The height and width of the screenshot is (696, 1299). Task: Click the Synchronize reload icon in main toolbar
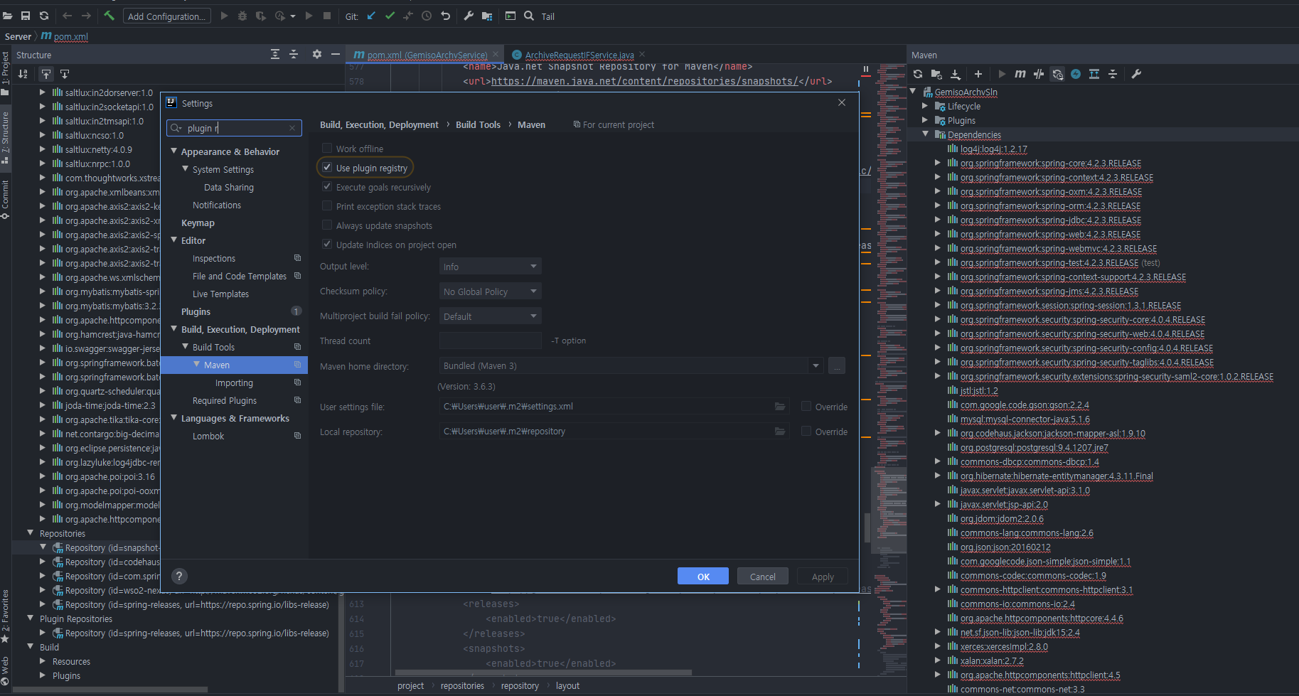[x=44, y=16]
